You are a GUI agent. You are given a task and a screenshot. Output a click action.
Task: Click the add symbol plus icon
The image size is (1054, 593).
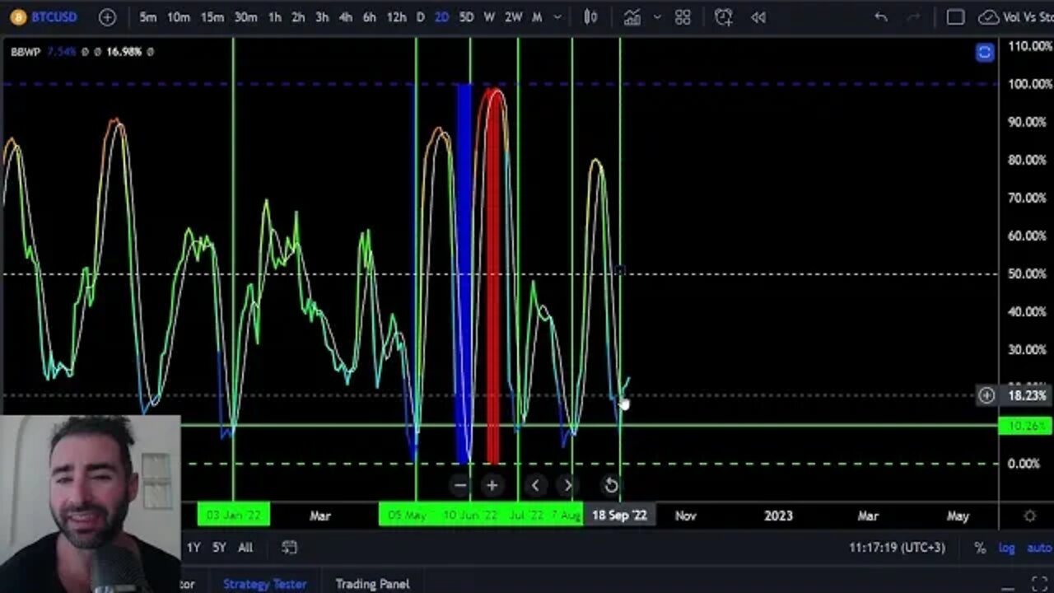[x=107, y=16]
